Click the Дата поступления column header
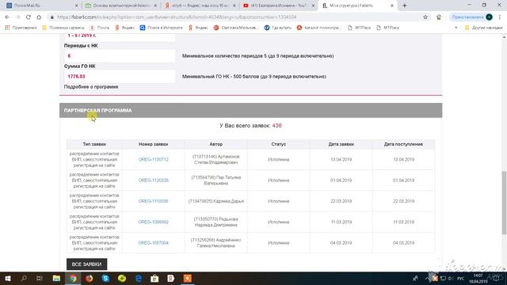Screen dimensions: 507x285 pyautogui.click(x=403, y=144)
